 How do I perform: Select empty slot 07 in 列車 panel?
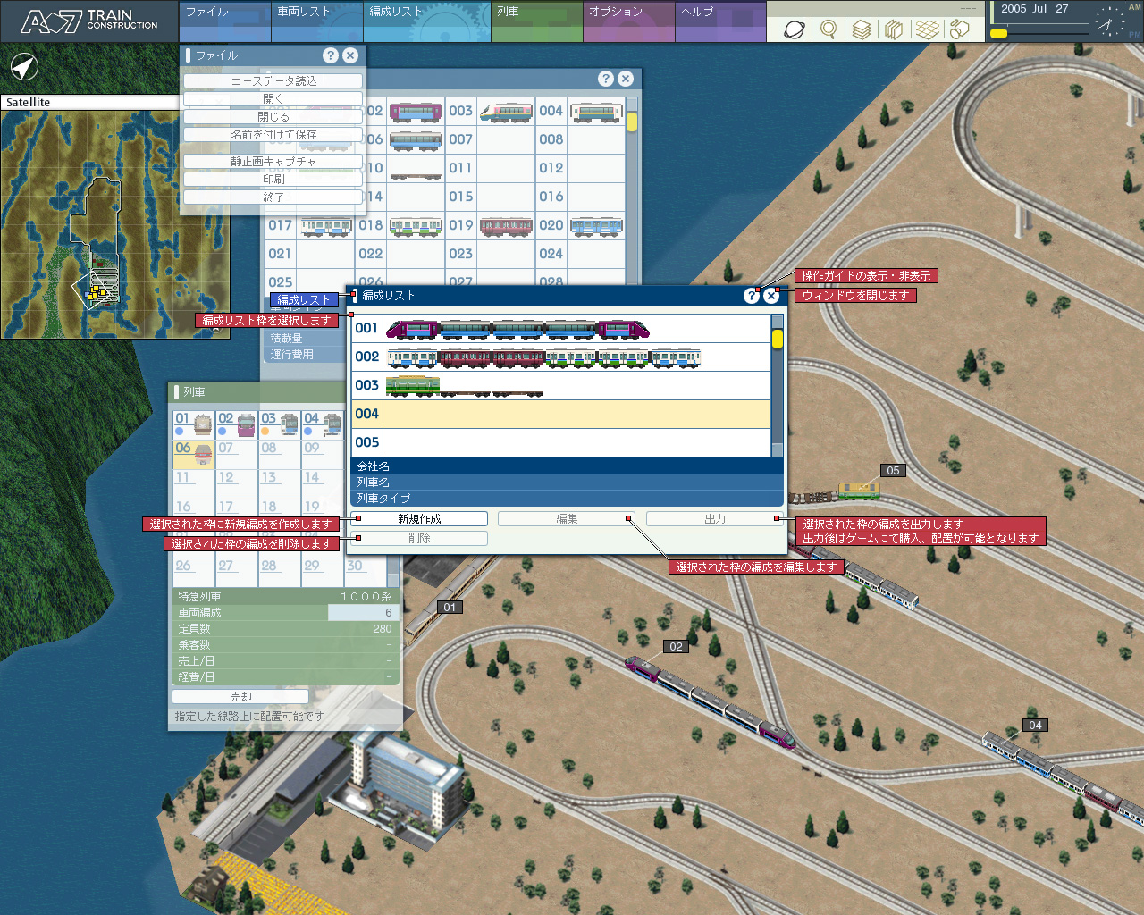pyautogui.click(x=237, y=455)
